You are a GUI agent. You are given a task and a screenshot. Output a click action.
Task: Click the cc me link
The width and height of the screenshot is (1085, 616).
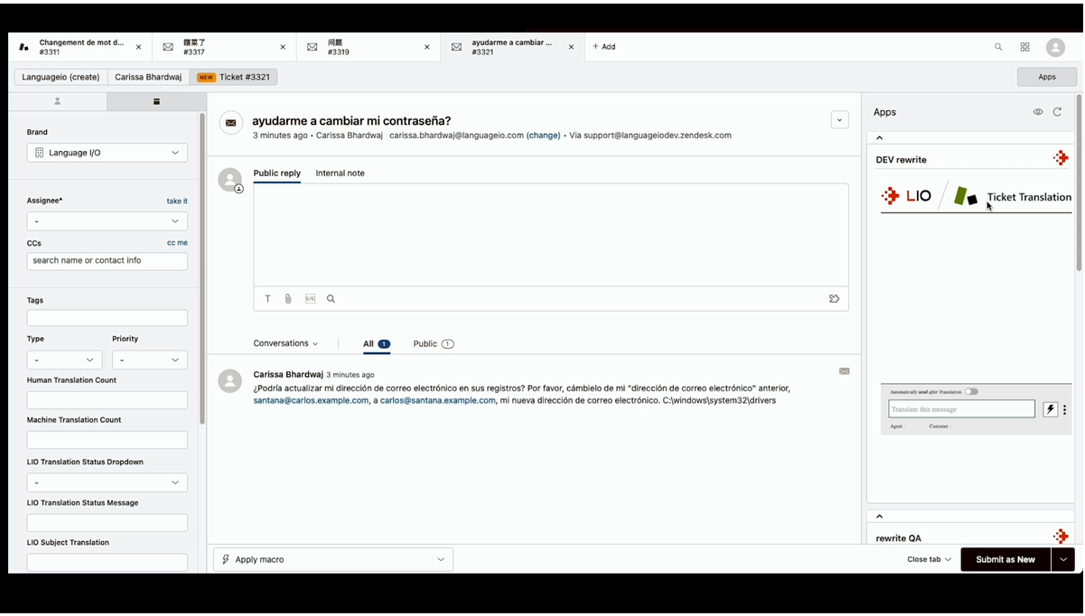[x=177, y=243]
